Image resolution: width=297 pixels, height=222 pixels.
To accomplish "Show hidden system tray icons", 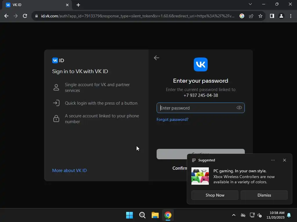I will [234, 215].
